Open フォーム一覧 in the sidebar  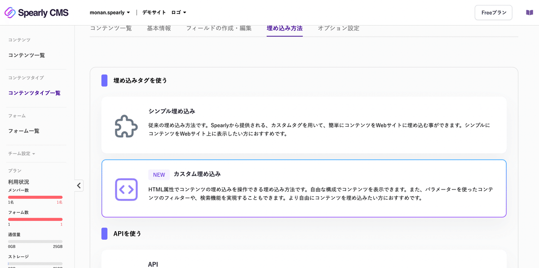(x=24, y=131)
